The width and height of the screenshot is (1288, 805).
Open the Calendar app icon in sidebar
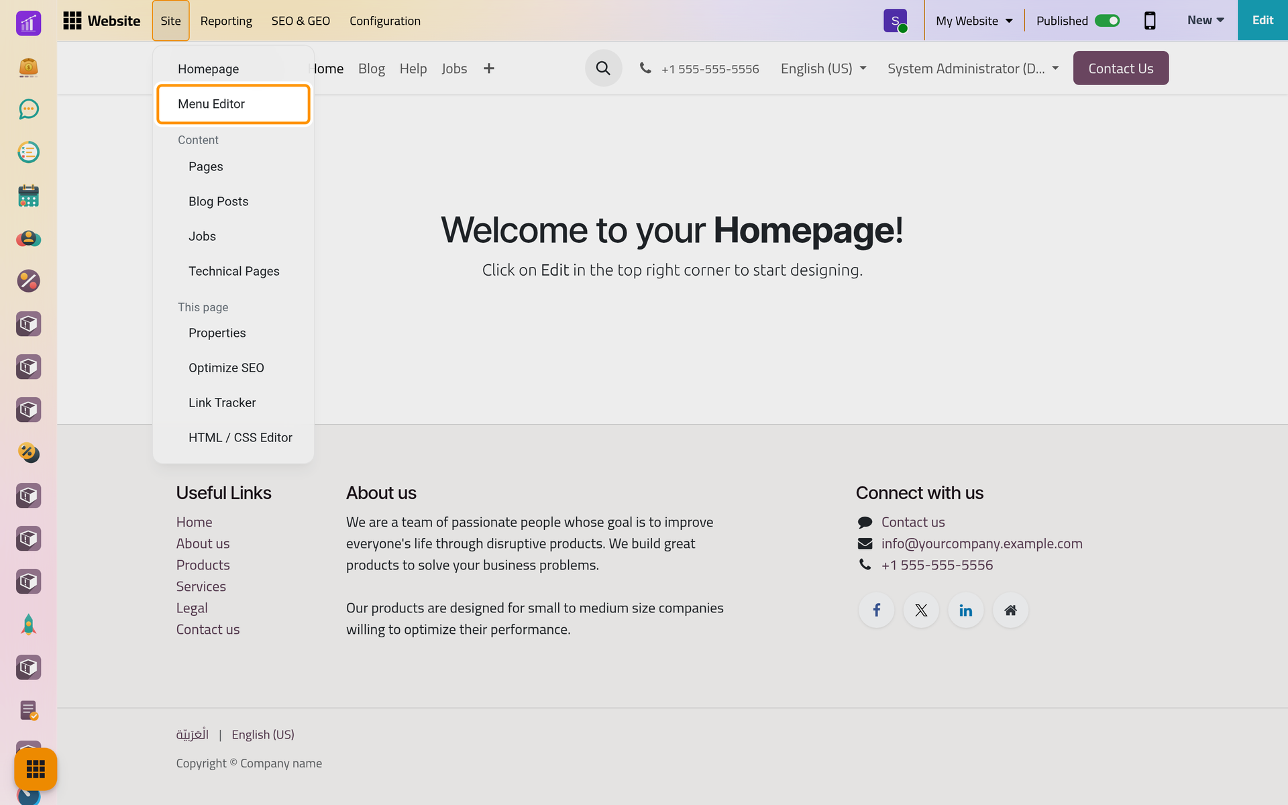coord(28,195)
